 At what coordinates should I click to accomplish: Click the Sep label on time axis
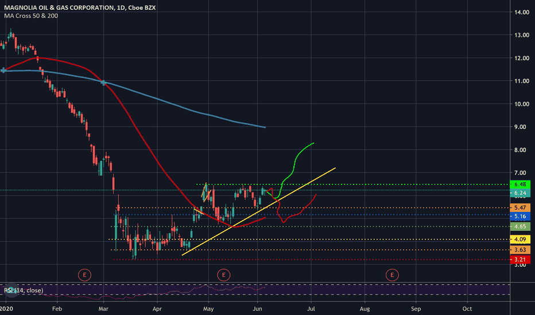(x=416, y=309)
